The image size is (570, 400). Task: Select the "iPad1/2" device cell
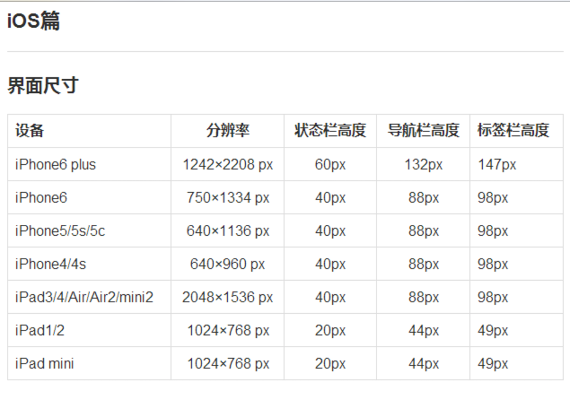pyautogui.click(x=40, y=331)
